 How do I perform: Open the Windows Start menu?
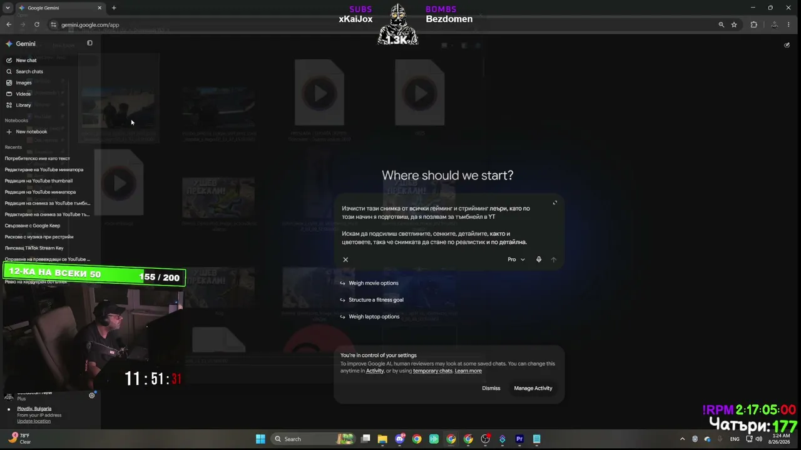click(260, 439)
